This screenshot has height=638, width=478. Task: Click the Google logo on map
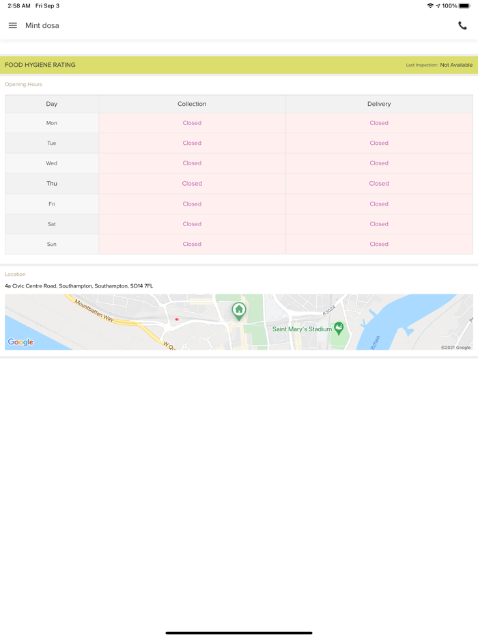click(20, 342)
